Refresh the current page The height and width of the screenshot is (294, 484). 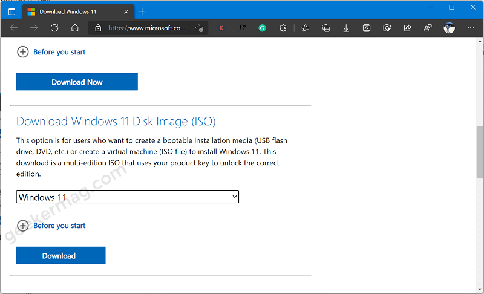point(54,28)
